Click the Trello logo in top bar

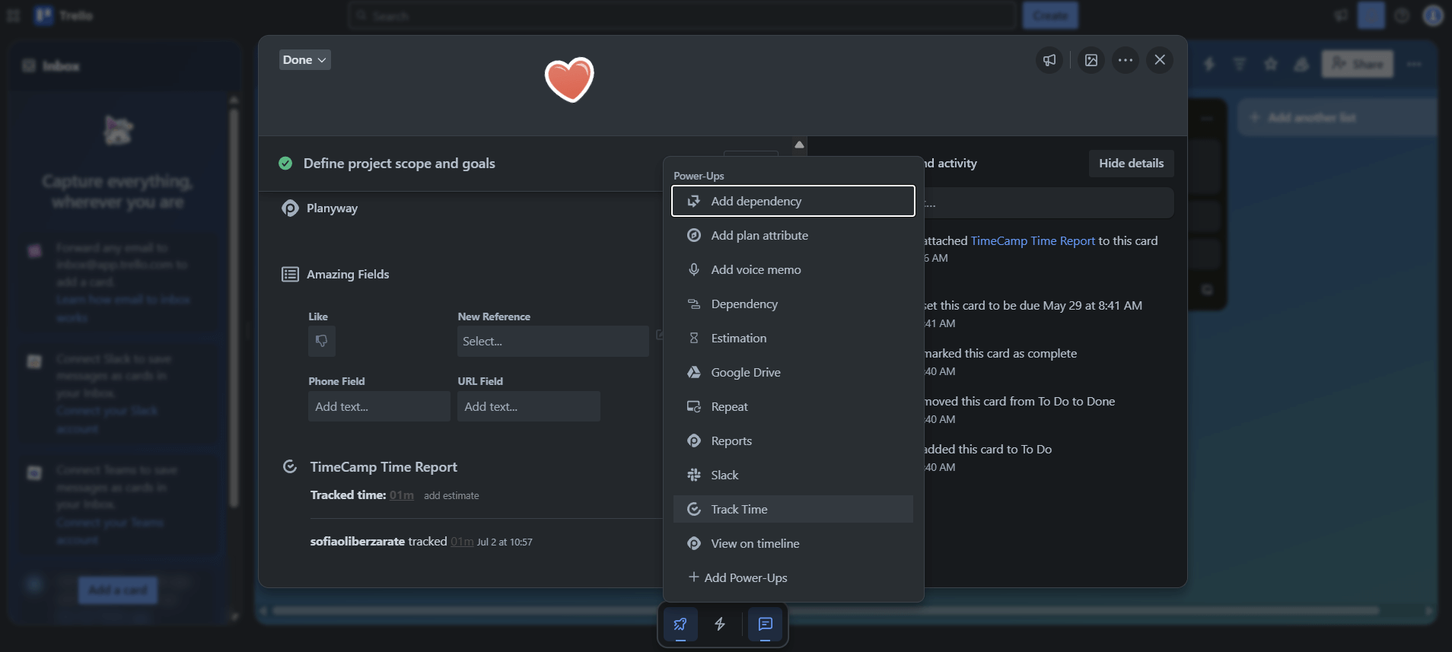[64, 15]
